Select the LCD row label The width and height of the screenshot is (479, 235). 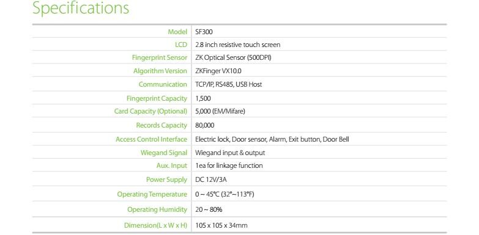pyautogui.click(x=181, y=45)
